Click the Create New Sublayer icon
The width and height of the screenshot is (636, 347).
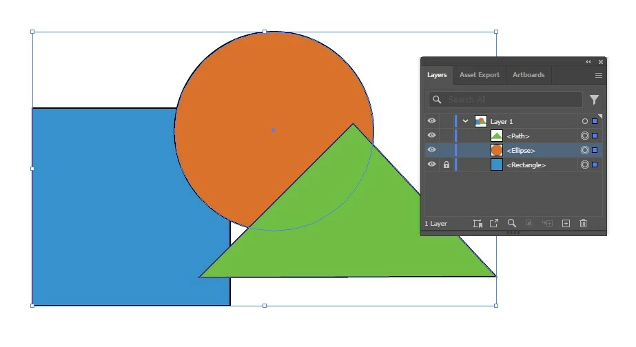click(x=547, y=223)
